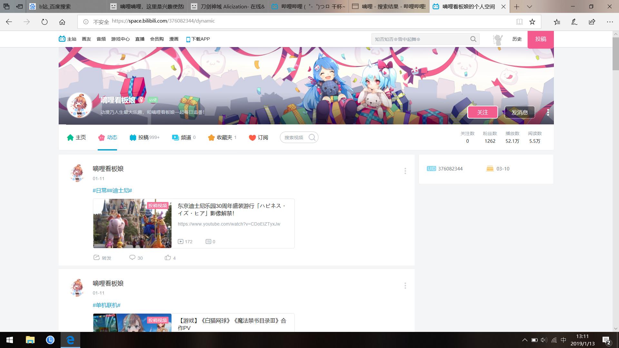Open the 收藏夹 tab
This screenshot has height=348, width=619.
tap(222, 138)
